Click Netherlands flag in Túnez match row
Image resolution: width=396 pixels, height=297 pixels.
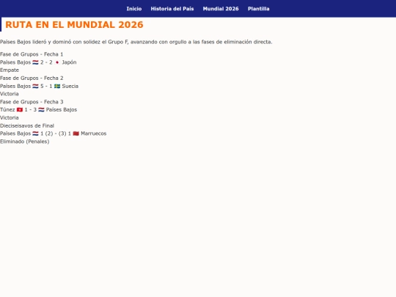(41, 110)
